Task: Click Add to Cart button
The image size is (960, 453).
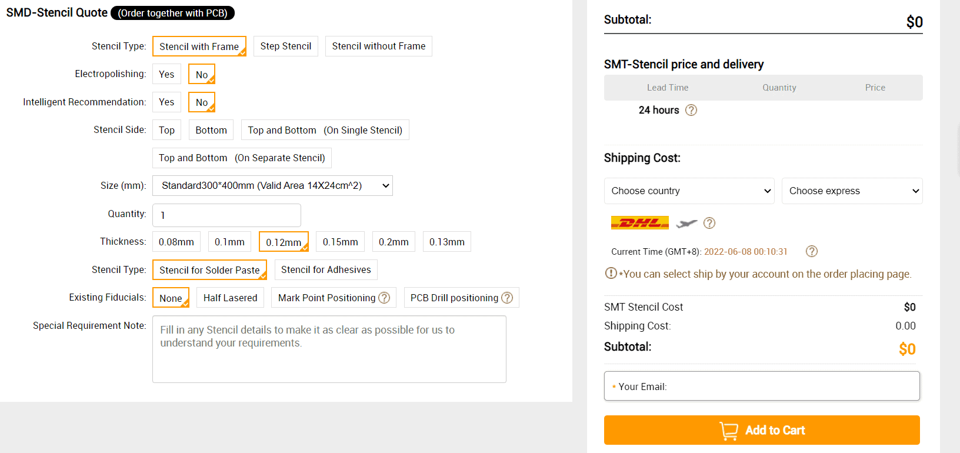Action: [762, 430]
